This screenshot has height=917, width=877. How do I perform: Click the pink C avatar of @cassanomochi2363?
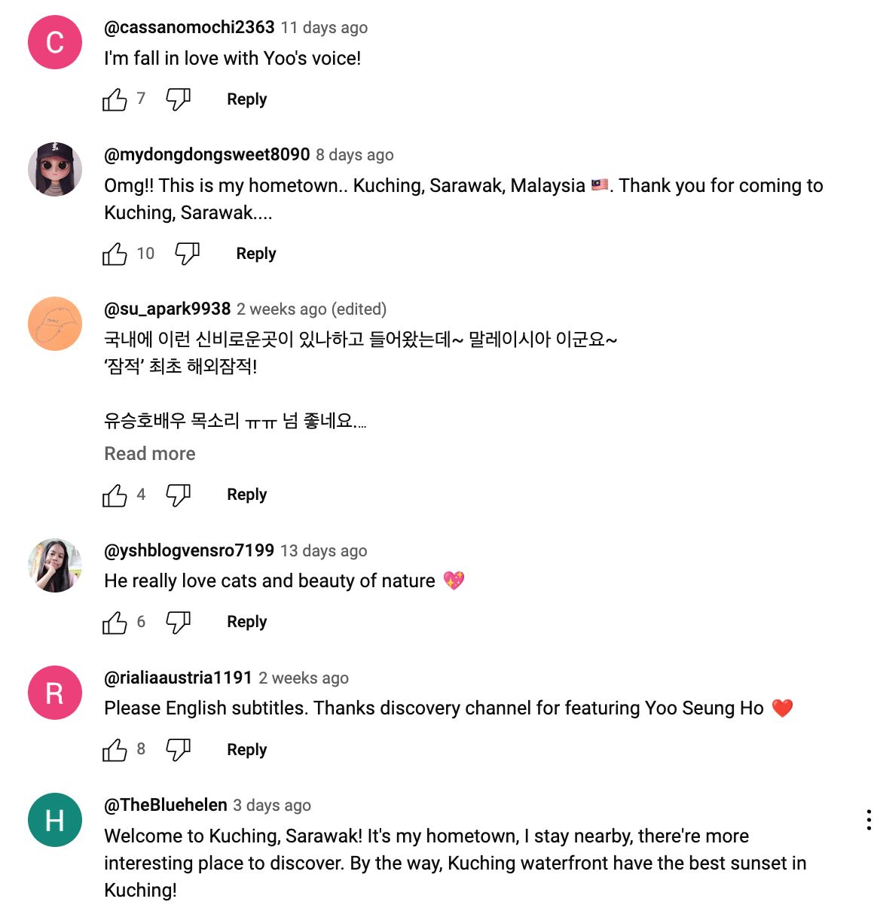coord(55,42)
